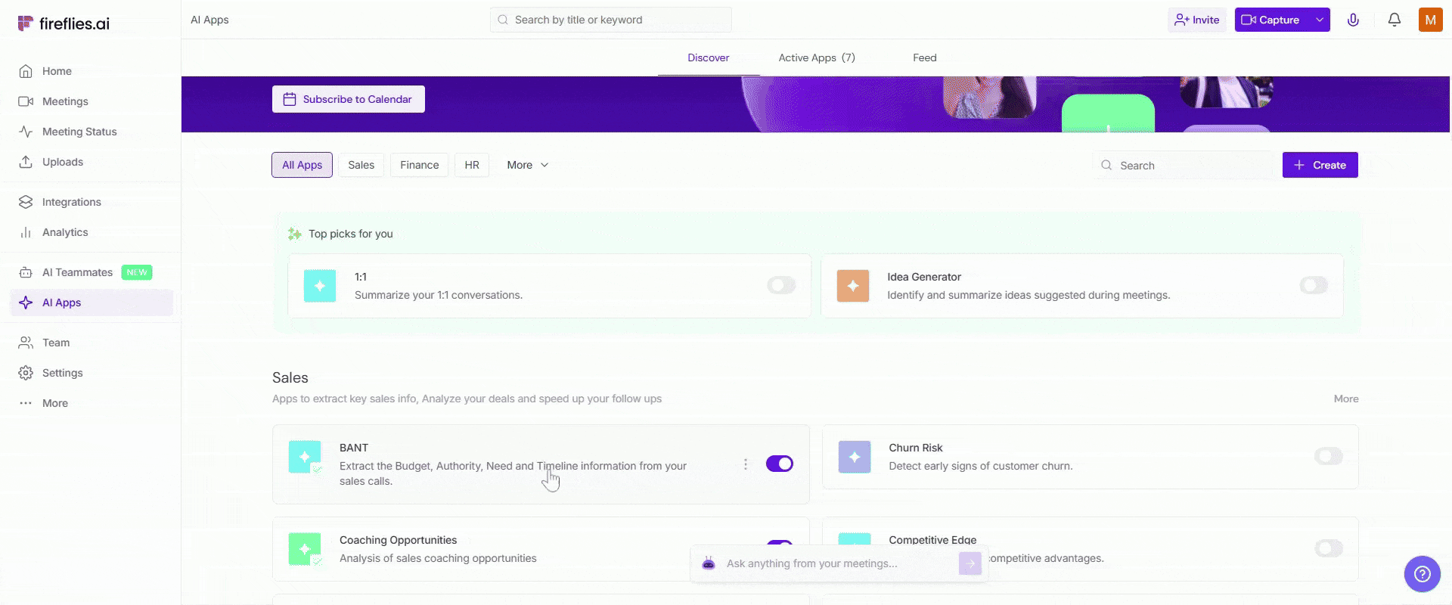
Task: Click the Idea Generator app icon
Action: (x=853, y=286)
